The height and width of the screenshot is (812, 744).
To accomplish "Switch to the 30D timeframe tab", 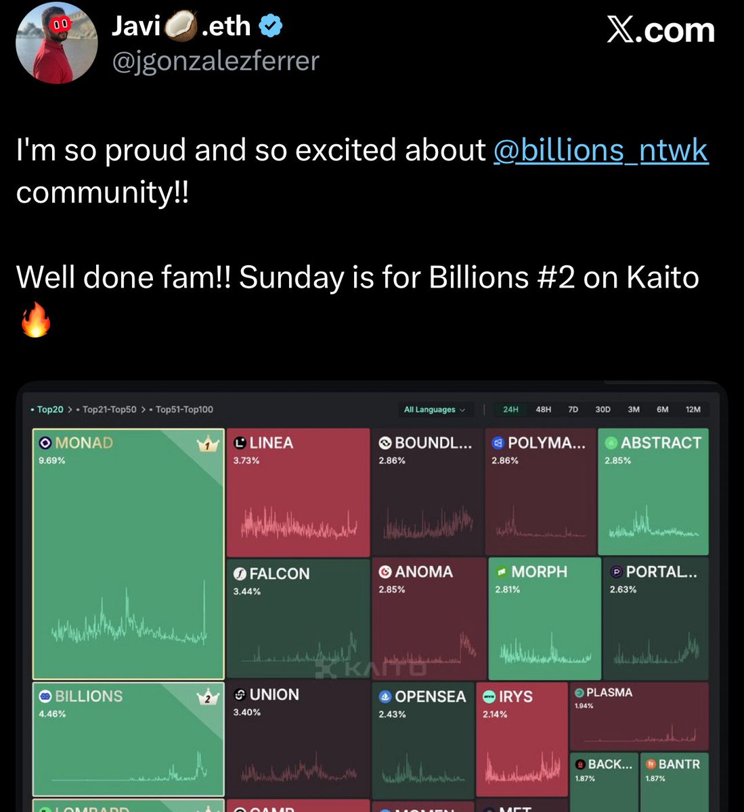I will click(x=603, y=409).
